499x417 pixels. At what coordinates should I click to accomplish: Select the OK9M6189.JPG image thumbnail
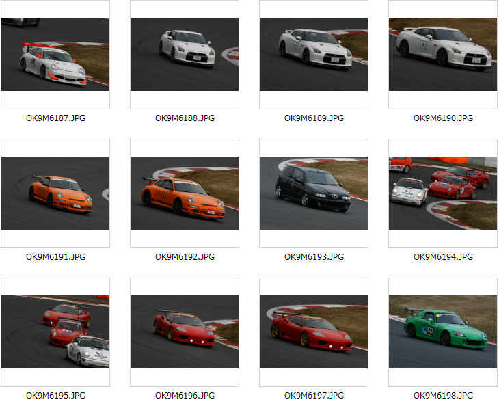tap(314, 55)
